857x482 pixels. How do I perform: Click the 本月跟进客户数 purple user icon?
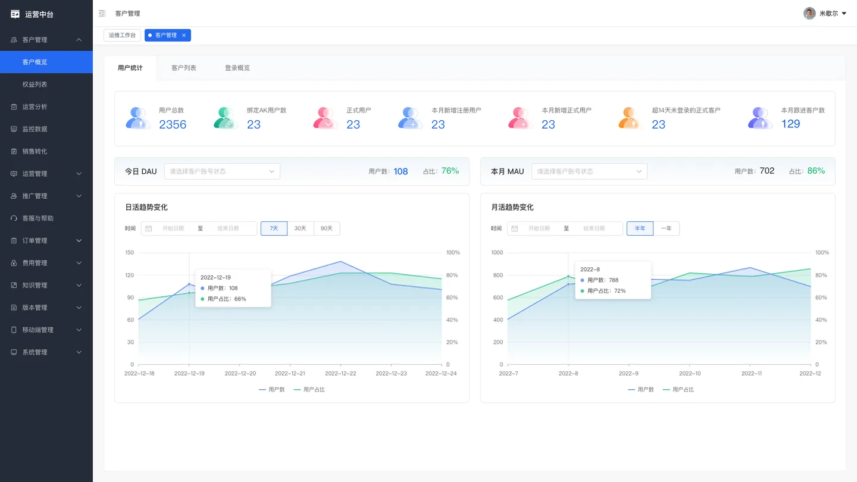tap(760, 118)
